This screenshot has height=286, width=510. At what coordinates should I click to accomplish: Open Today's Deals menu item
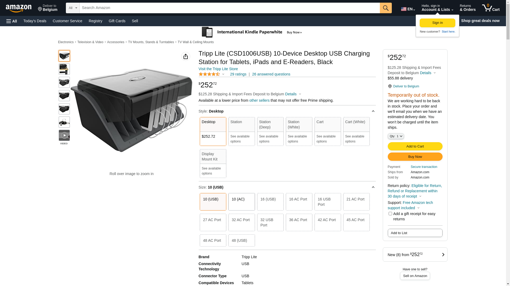tap(35, 21)
